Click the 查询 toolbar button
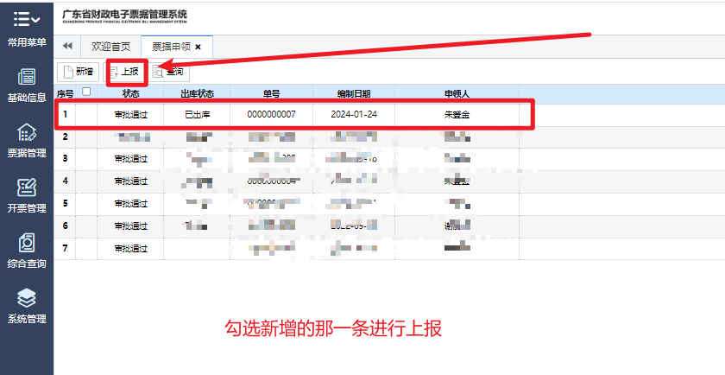Screen dimensions: 725x375 click(x=171, y=72)
